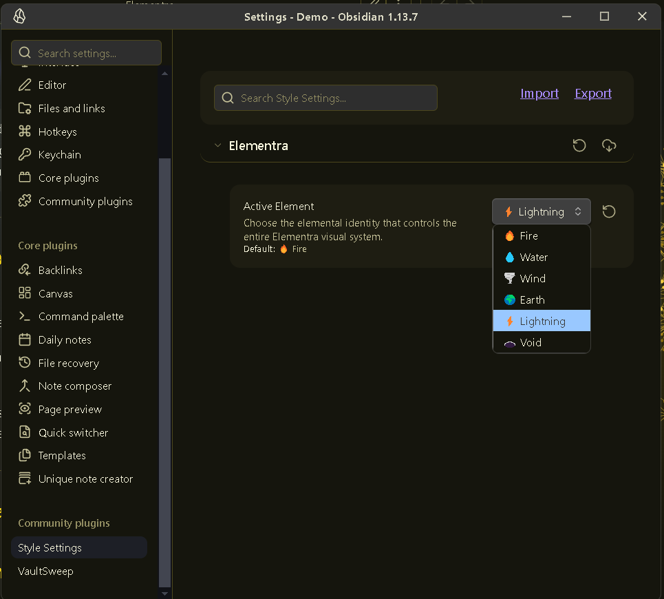Screen dimensions: 664x599
Task: Click the Unique note creator icon
Action: (x=25, y=479)
